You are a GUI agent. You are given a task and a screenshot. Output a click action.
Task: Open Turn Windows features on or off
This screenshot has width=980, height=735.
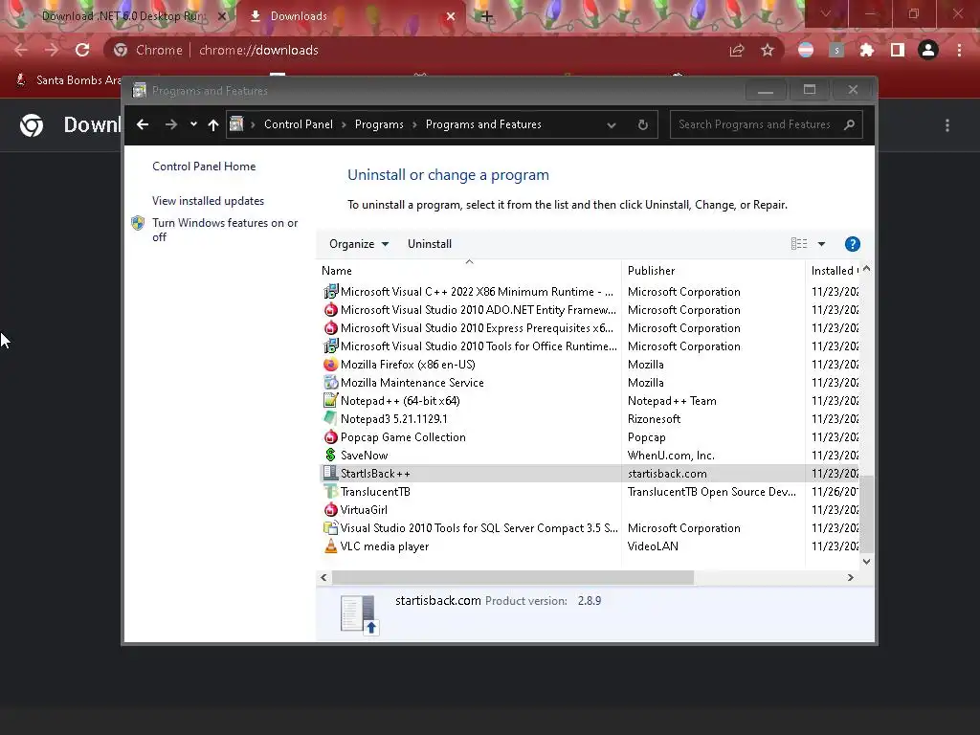pyautogui.click(x=225, y=230)
